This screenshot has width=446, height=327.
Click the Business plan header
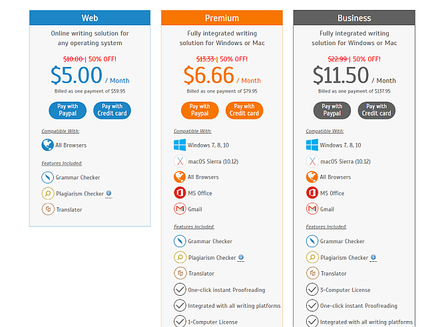354,18
